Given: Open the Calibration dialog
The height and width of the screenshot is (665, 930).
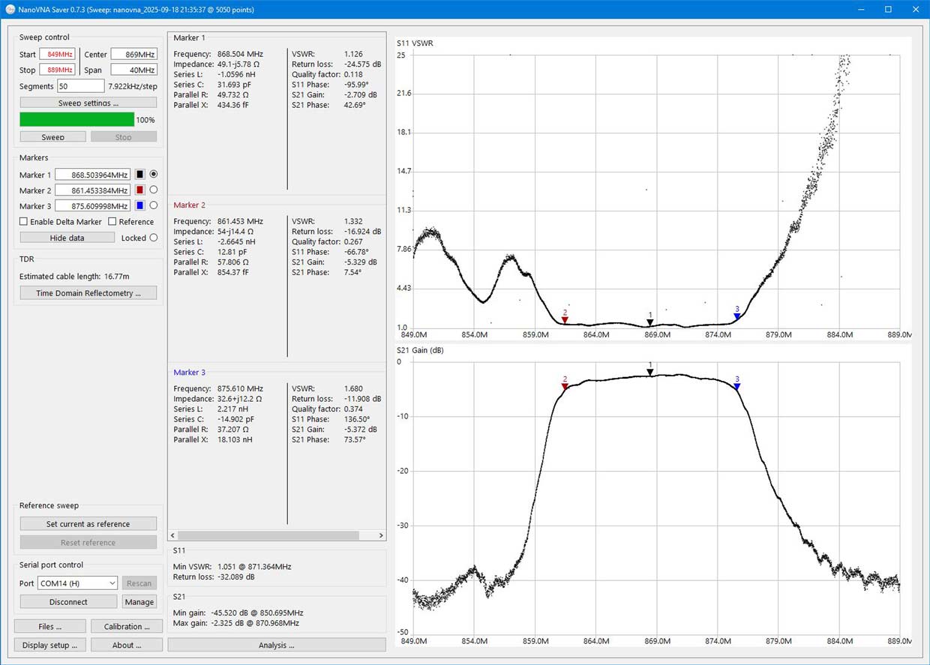Looking at the screenshot, I should pyautogui.click(x=127, y=627).
